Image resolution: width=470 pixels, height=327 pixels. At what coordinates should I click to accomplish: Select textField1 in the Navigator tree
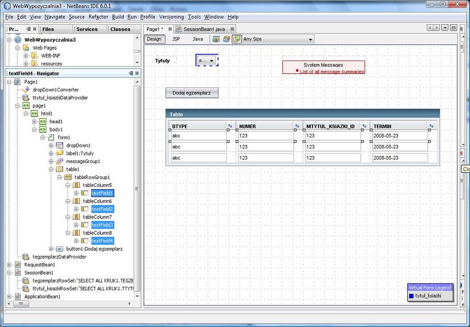[x=102, y=193]
